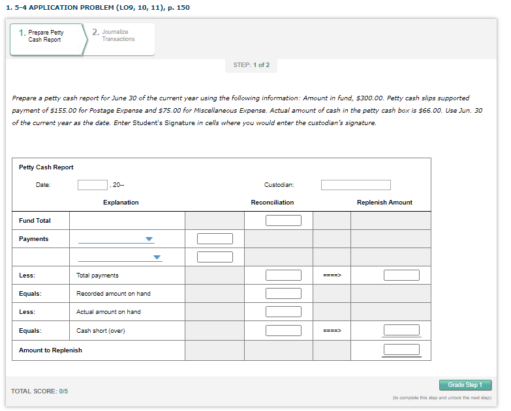Open the second Payments account dropdown
This screenshot has height=411, width=511.
pyautogui.click(x=120, y=257)
